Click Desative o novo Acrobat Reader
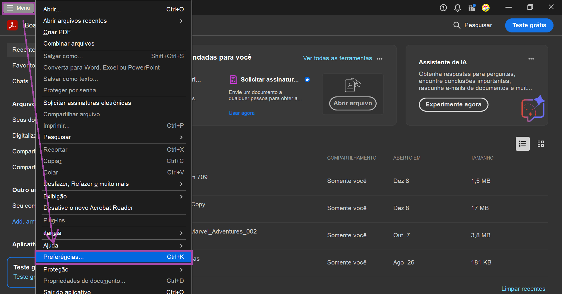Image resolution: width=562 pixels, height=294 pixels. pos(114,208)
